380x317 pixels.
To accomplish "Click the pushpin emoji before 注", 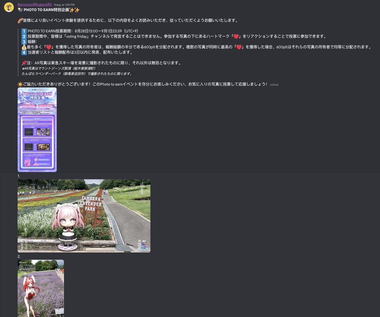I will coord(24,63).
